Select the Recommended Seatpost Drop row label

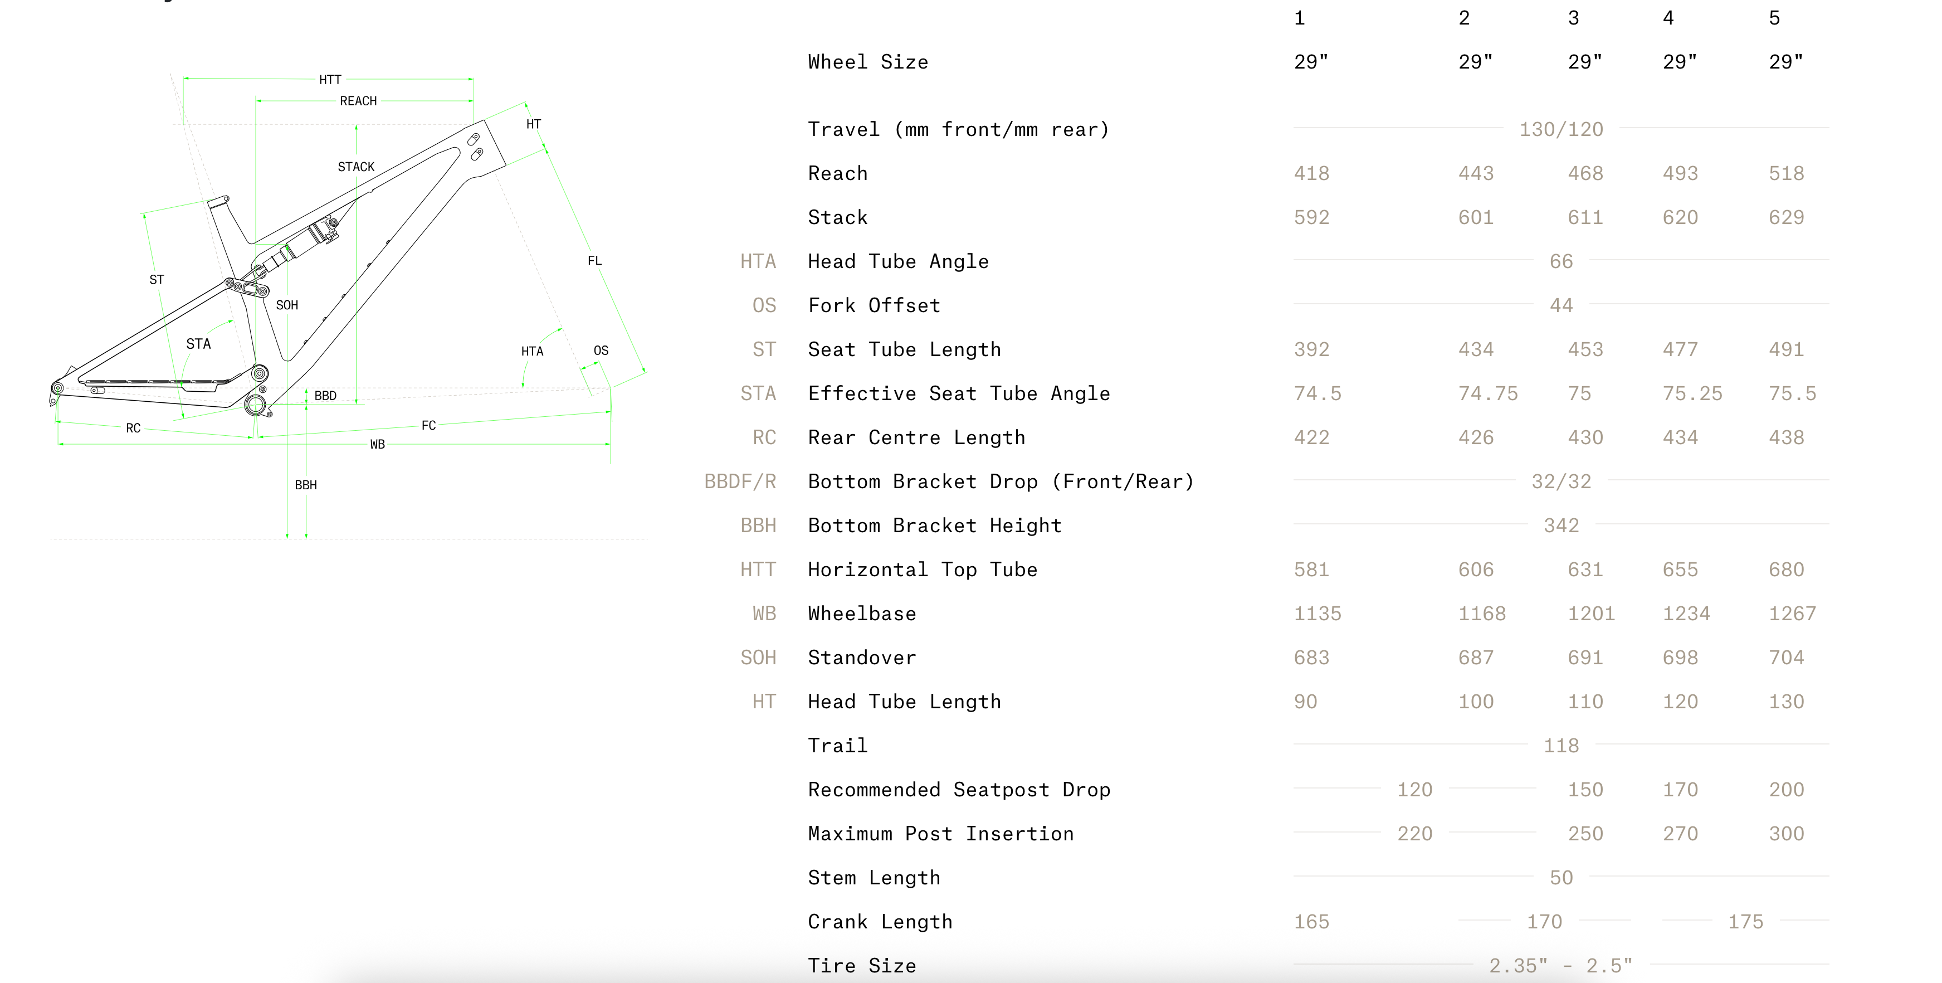[x=958, y=790]
